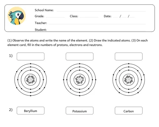Click the Student blank line

coord(97,30)
